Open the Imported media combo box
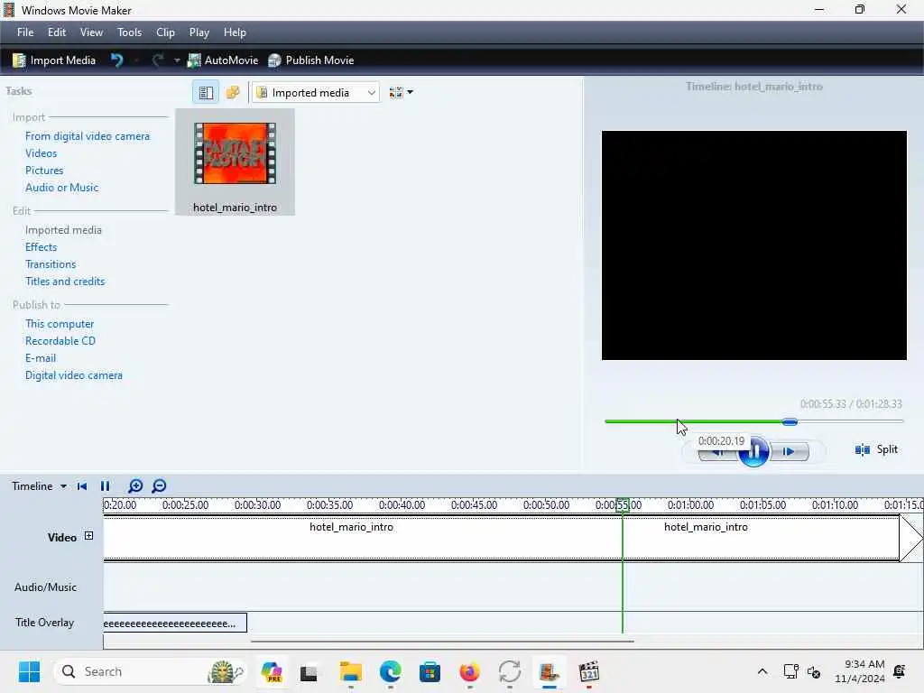This screenshot has height=693, width=924. pos(315,93)
